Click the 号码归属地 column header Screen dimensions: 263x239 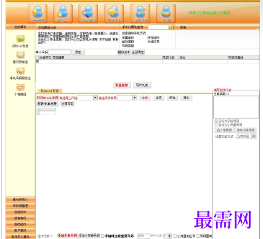(243, 58)
